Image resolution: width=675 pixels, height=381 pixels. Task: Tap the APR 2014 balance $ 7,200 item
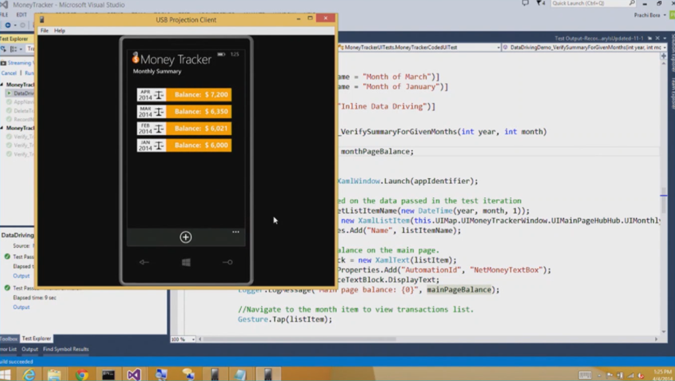(185, 95)
